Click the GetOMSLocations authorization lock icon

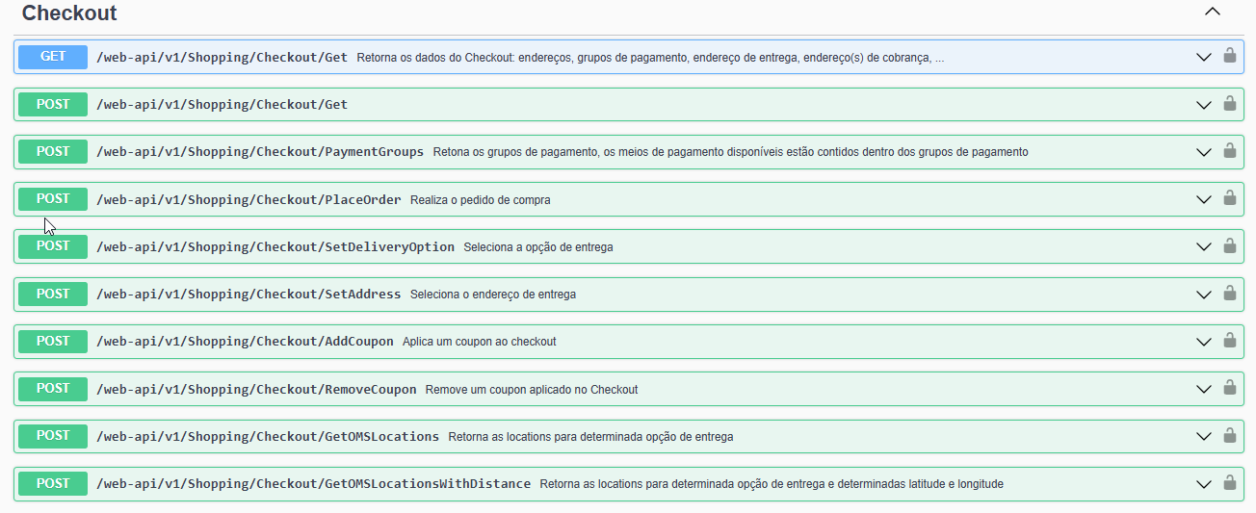coord(1230,434)
